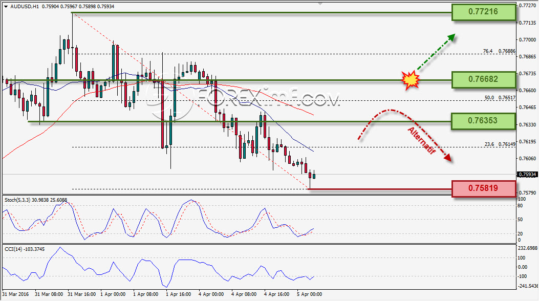Click the 0.75790 price axis value
The image size is (539, 301).
click(527, 193)
